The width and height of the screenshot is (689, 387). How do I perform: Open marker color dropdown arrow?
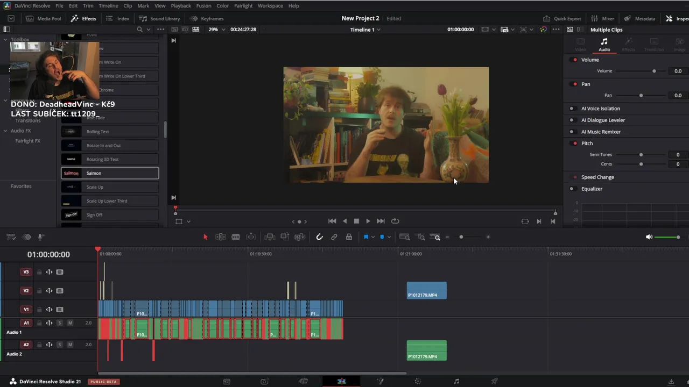pyautogui.click(x=389, y=237)
